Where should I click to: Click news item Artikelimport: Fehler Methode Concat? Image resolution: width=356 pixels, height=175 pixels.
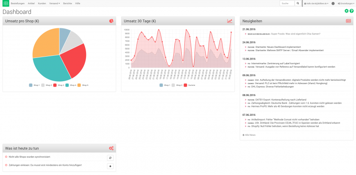pyautogui.click(x=285, y=120)
